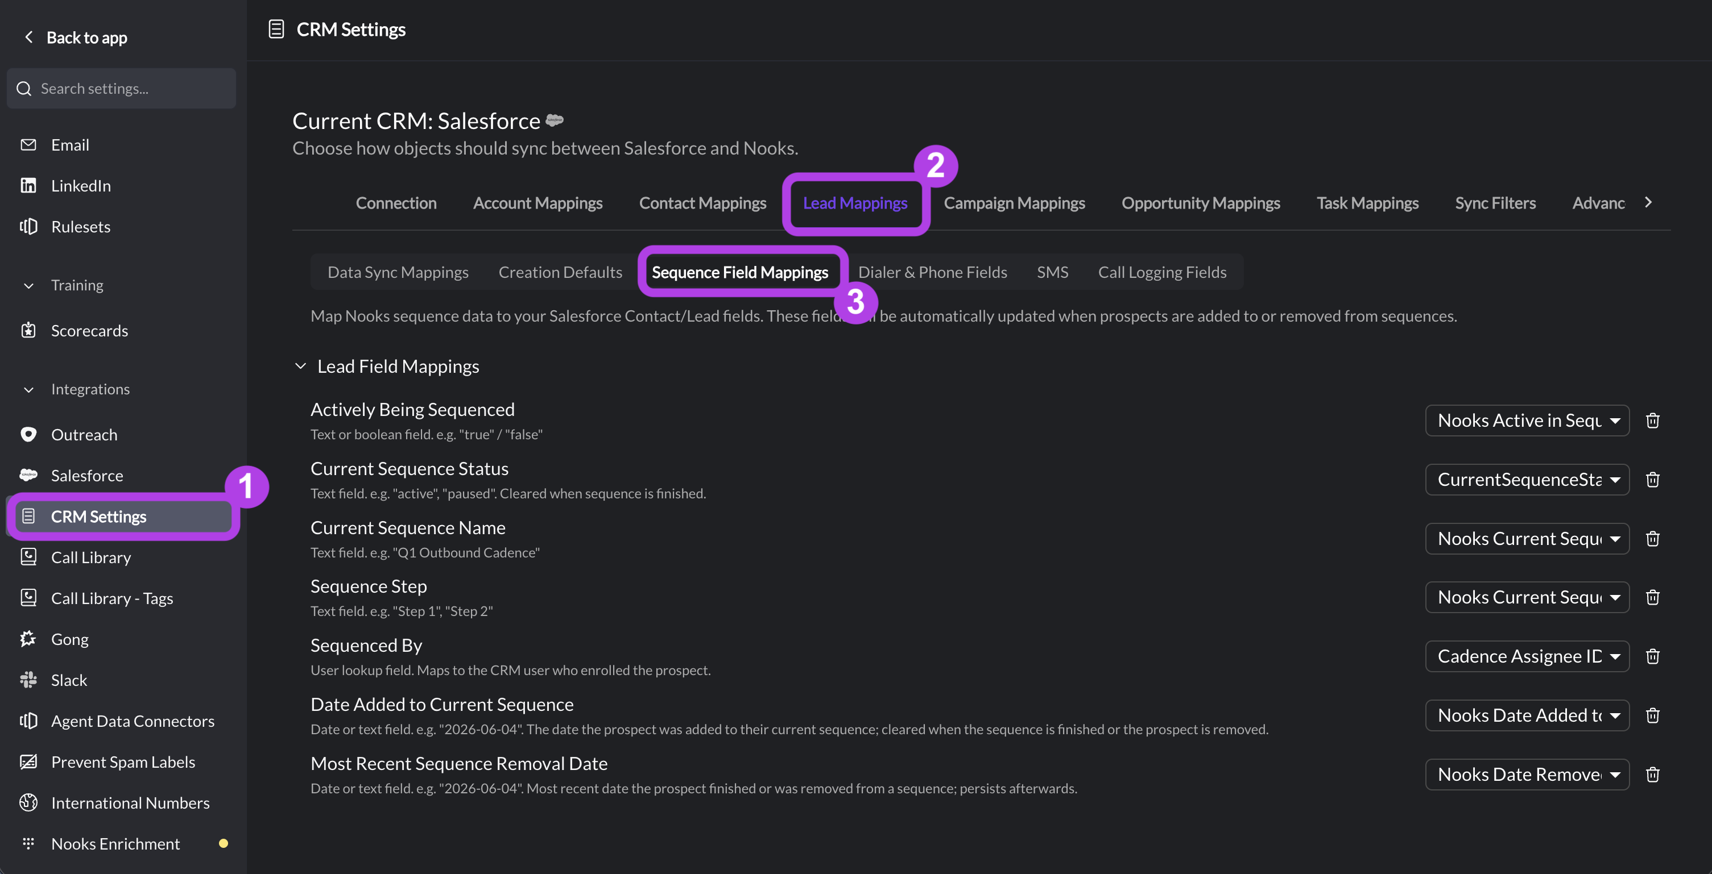This screenshot has width=1712, height=874.
Task: Delete the Current Sequence Status mapping
Action: click(x=1653, y=480)
